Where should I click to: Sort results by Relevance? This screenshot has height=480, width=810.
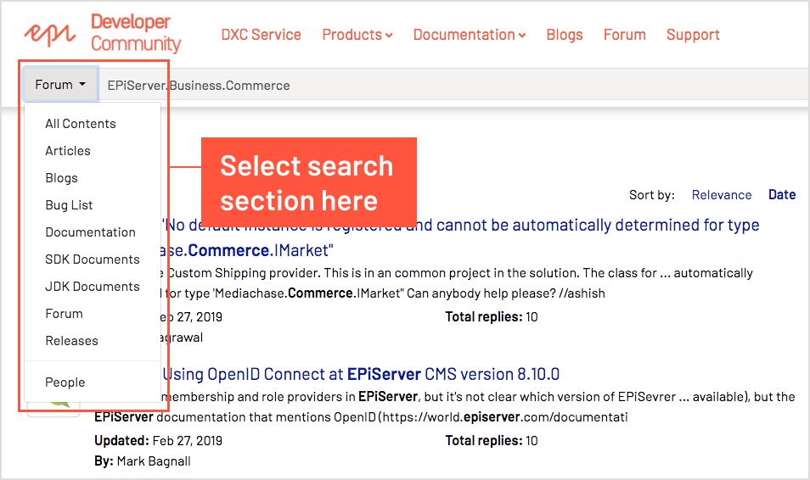click(721, 195)
